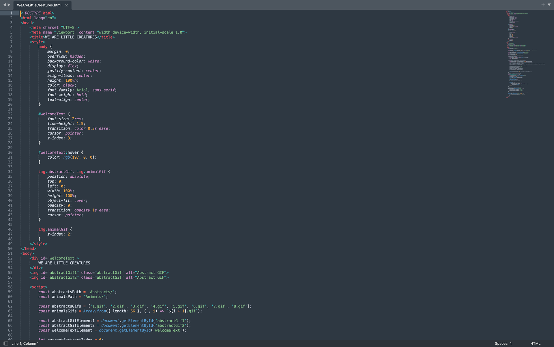Click the abstractsGifs array declaration
This screenshot has width=554, height=347.
[x=66, y=306]
